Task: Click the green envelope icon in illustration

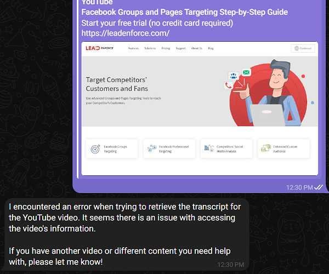Action: [x=246, y=72]
